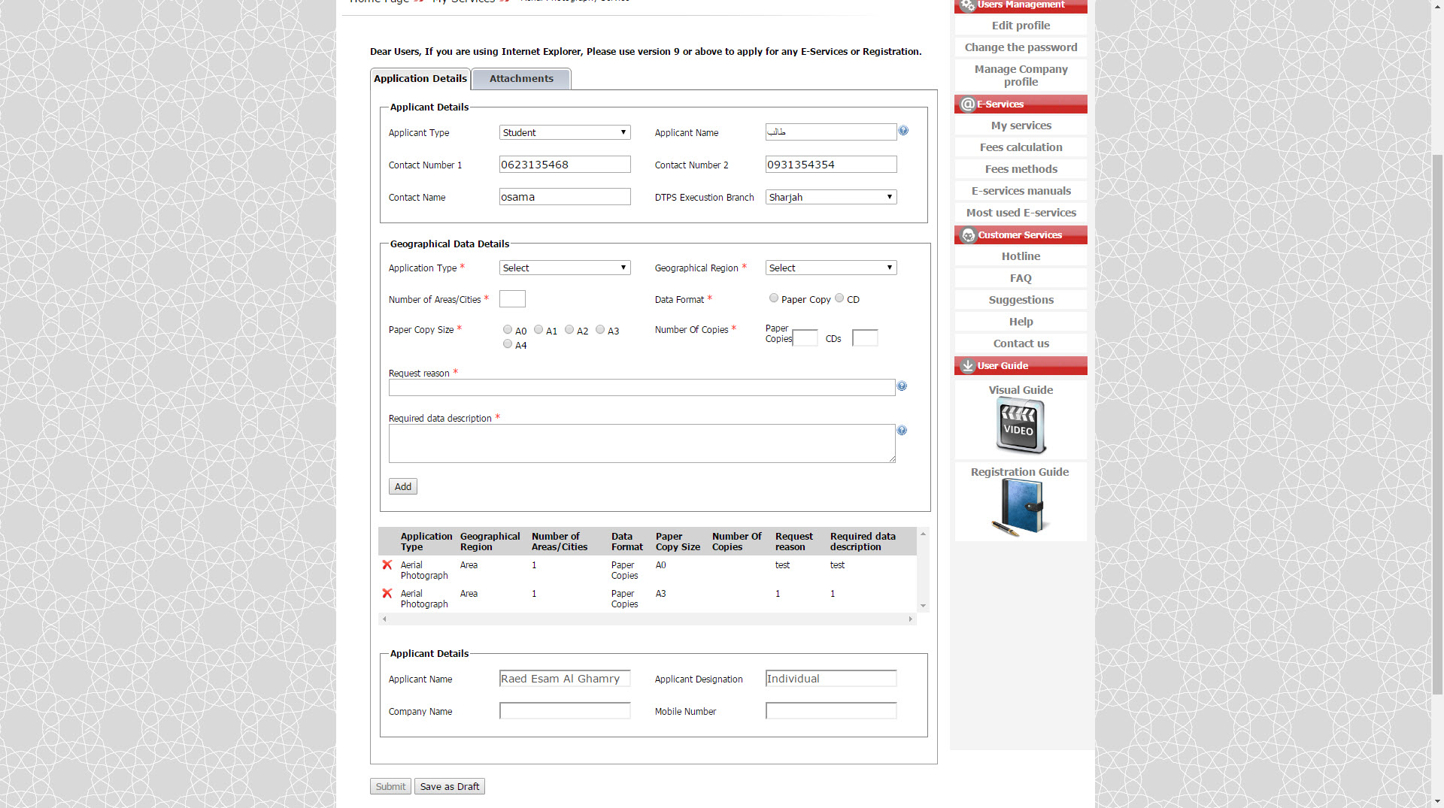The width and height of the screenshot is (1444, 808).
Task: Open Edit profile menu item
Action: [x=1021, y=26]
